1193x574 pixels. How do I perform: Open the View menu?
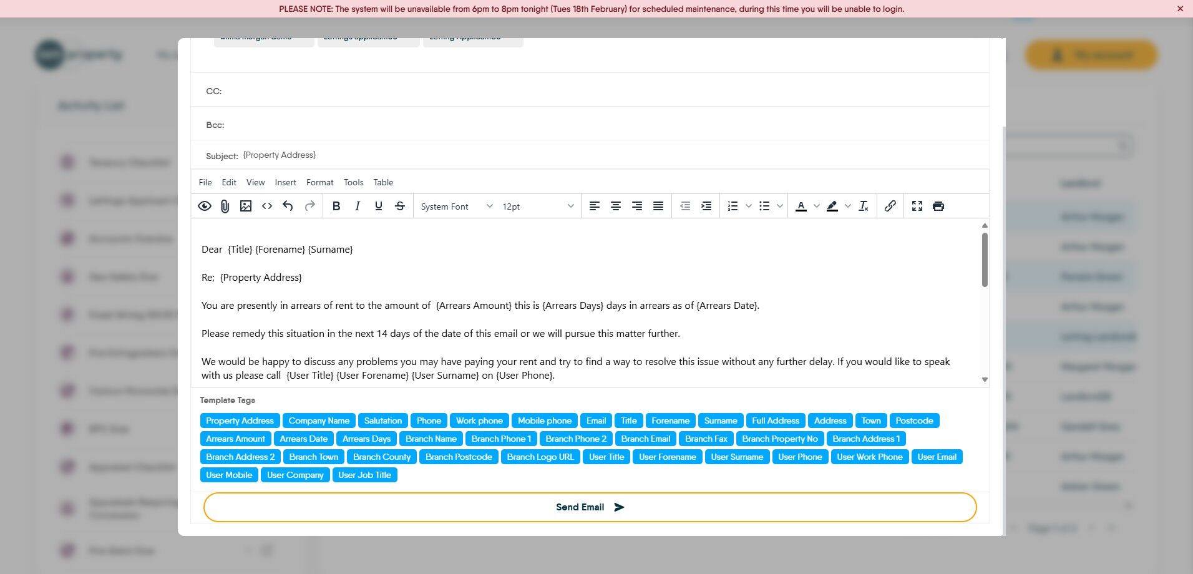256,182
